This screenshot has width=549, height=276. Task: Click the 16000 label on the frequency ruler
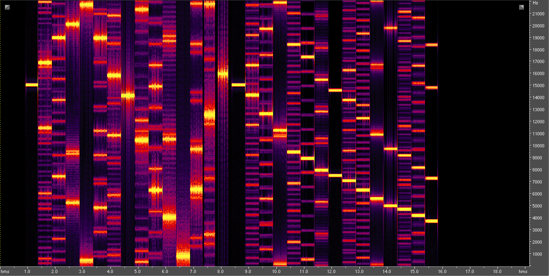click(538, 74)
